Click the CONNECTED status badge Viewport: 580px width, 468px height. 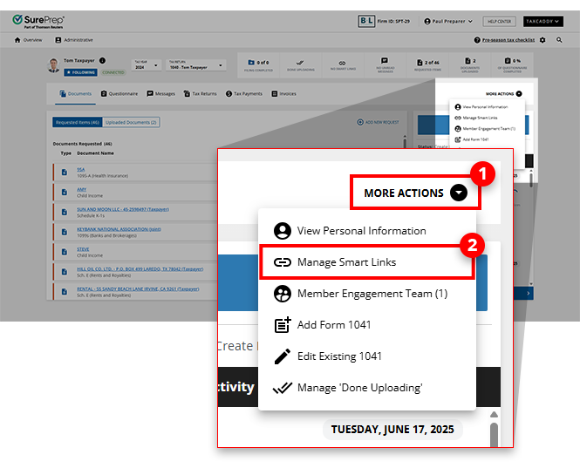(x=113, y=72)
